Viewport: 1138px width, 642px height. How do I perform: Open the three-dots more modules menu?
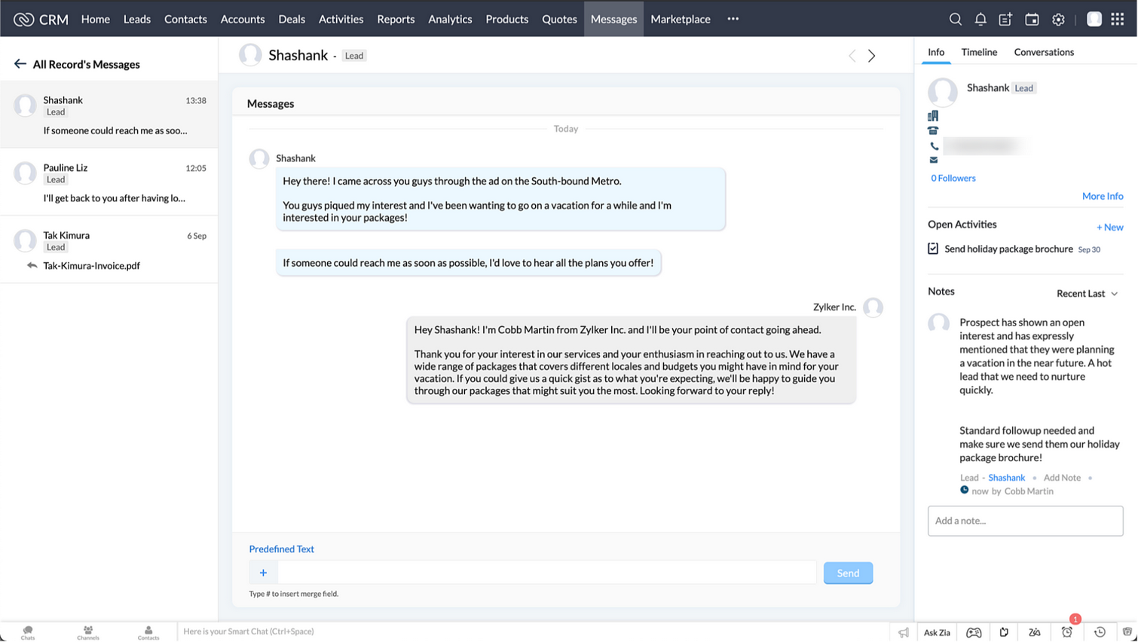733,19
